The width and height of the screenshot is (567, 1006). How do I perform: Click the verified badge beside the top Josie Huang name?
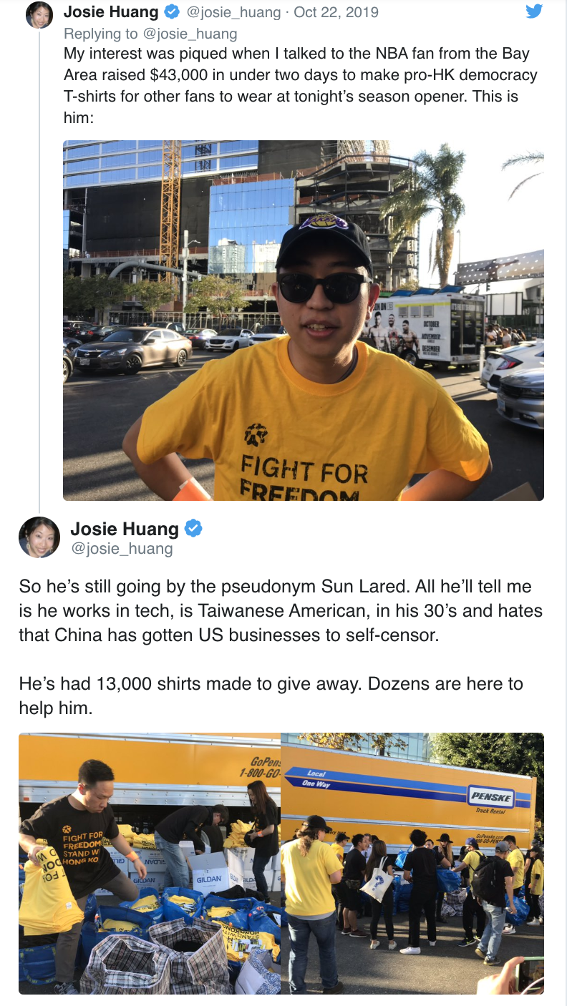[x=172, y=12]
